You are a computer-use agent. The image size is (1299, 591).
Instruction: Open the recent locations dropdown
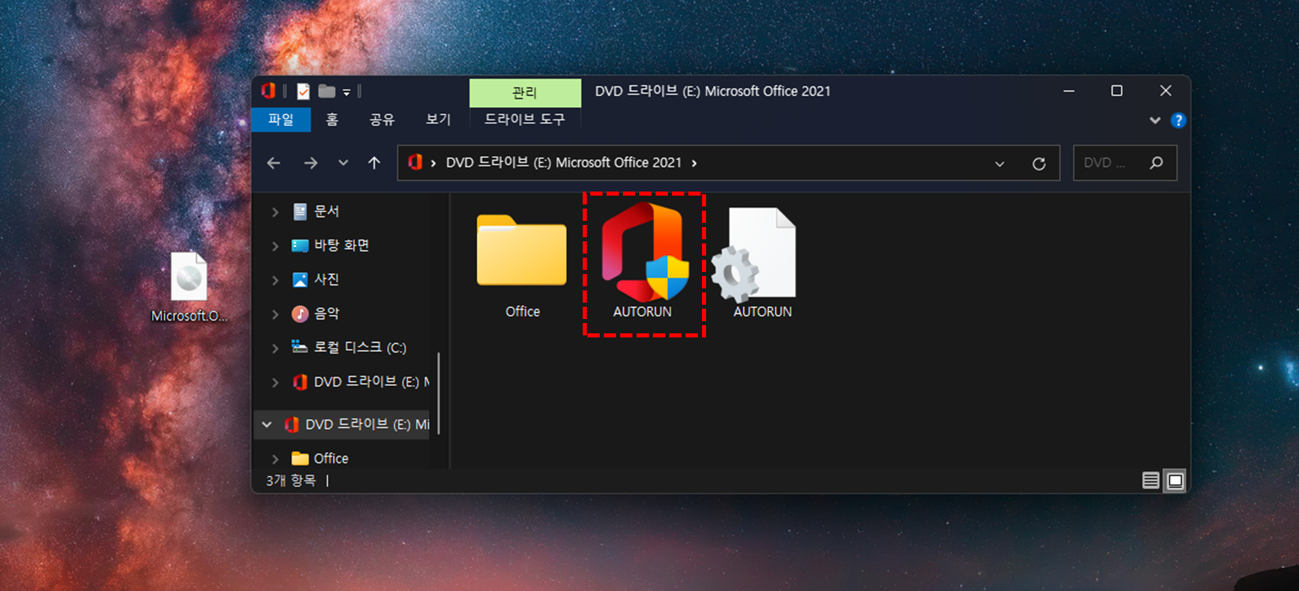(x=343, y=163)
